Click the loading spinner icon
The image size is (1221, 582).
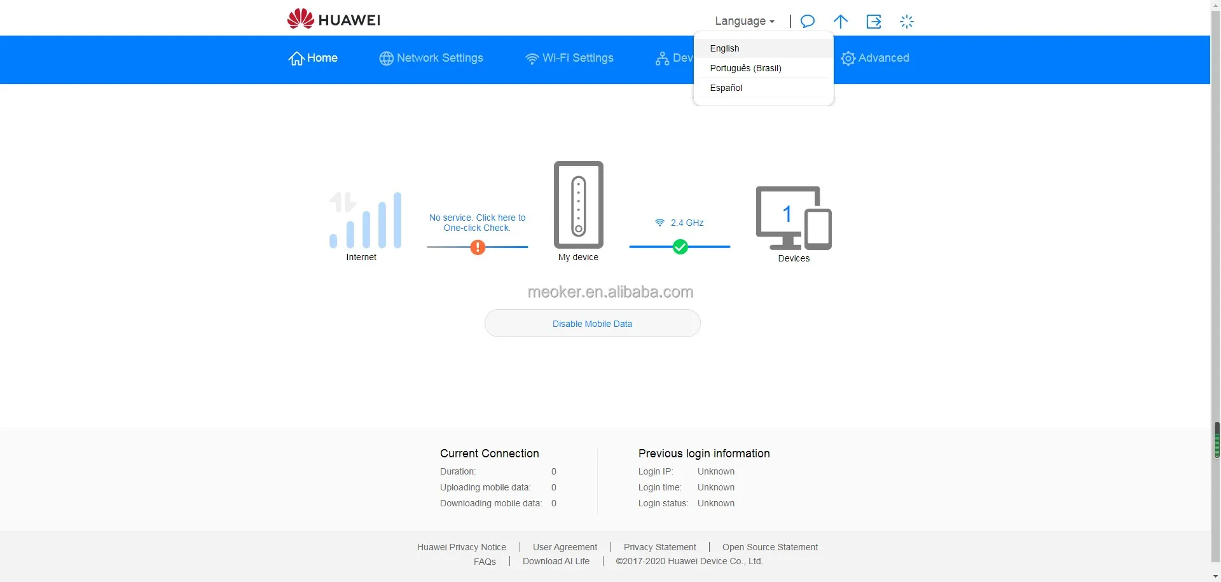pyautogui.click(x=907, y=21)
